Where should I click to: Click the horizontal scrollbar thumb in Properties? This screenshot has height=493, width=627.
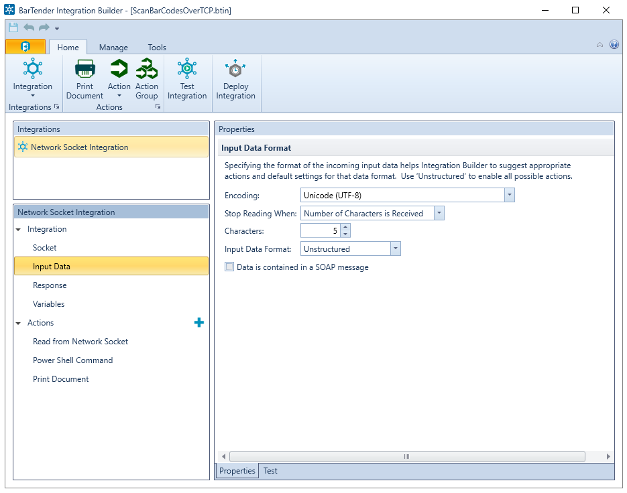click(x=407, y=456)
